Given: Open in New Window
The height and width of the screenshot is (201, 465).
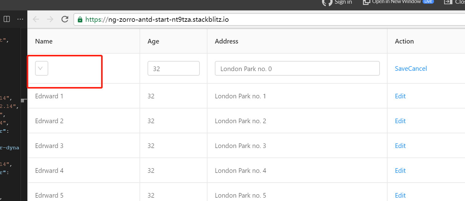Looking at the screenshot, I should click(x=398, y=2).
